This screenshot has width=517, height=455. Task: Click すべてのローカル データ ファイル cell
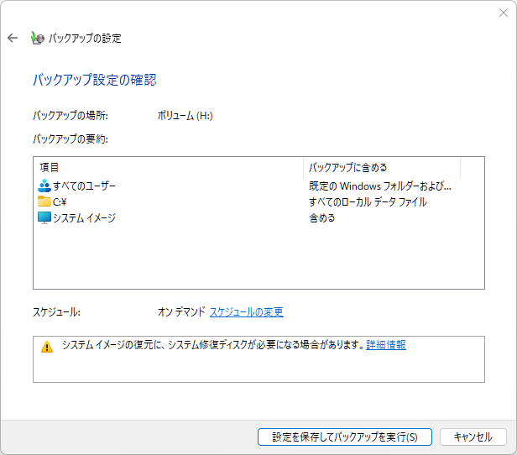368,201
